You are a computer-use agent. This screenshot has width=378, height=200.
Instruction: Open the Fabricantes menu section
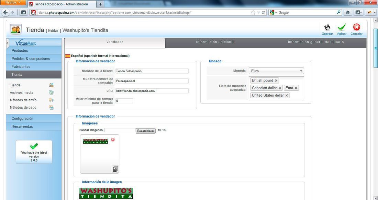(34, 66)
